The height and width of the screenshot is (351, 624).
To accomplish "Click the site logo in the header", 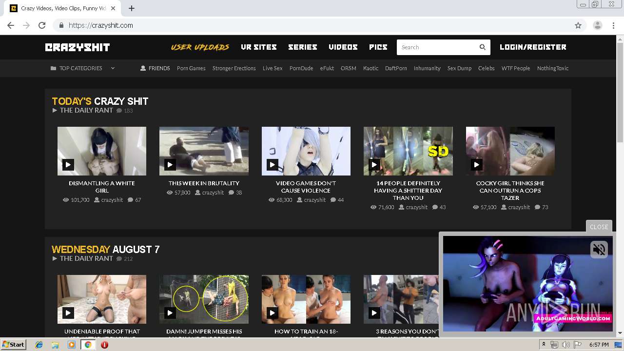I will pos(78,47).
